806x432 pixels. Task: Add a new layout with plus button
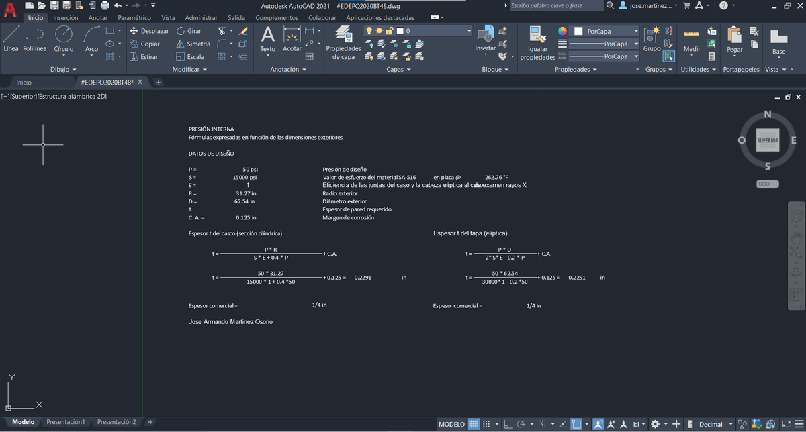pos(150,422)
